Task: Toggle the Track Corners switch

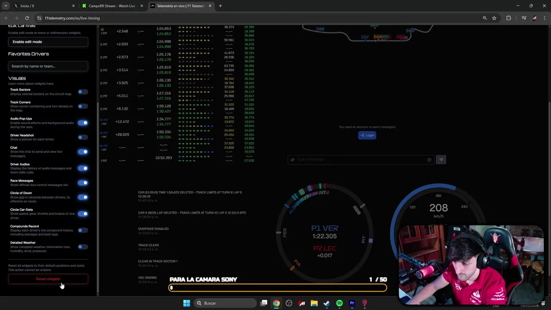Action: (83, 106)
